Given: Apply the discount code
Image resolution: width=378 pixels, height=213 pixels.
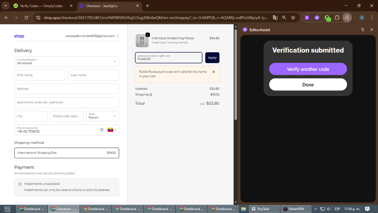Looking at the screenshot, I should (212, 58).
